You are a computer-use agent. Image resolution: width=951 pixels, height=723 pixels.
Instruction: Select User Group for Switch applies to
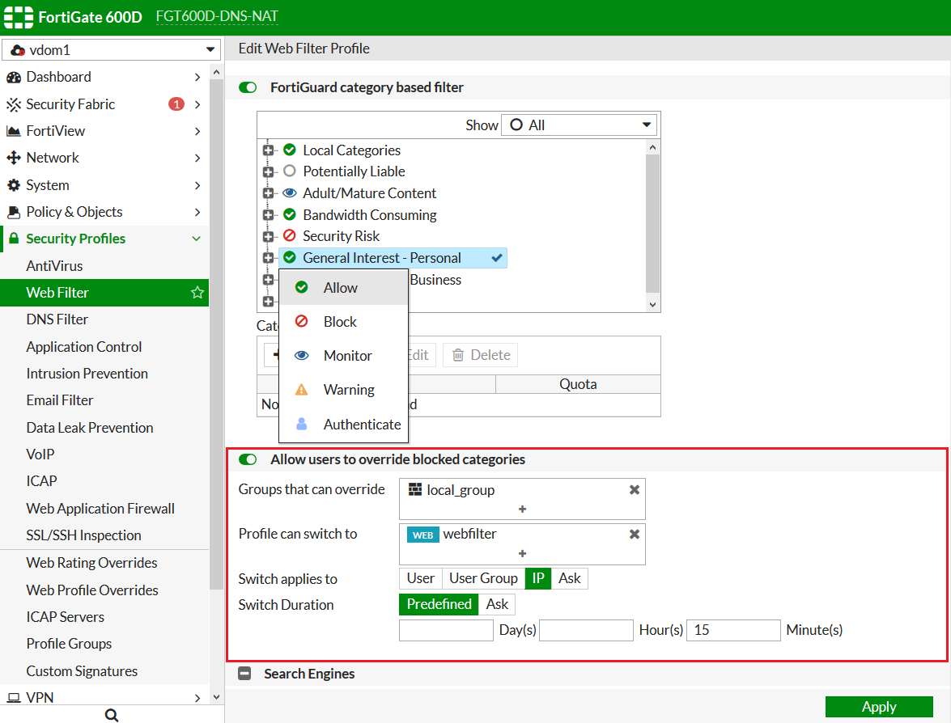click(x=483, y=578)
